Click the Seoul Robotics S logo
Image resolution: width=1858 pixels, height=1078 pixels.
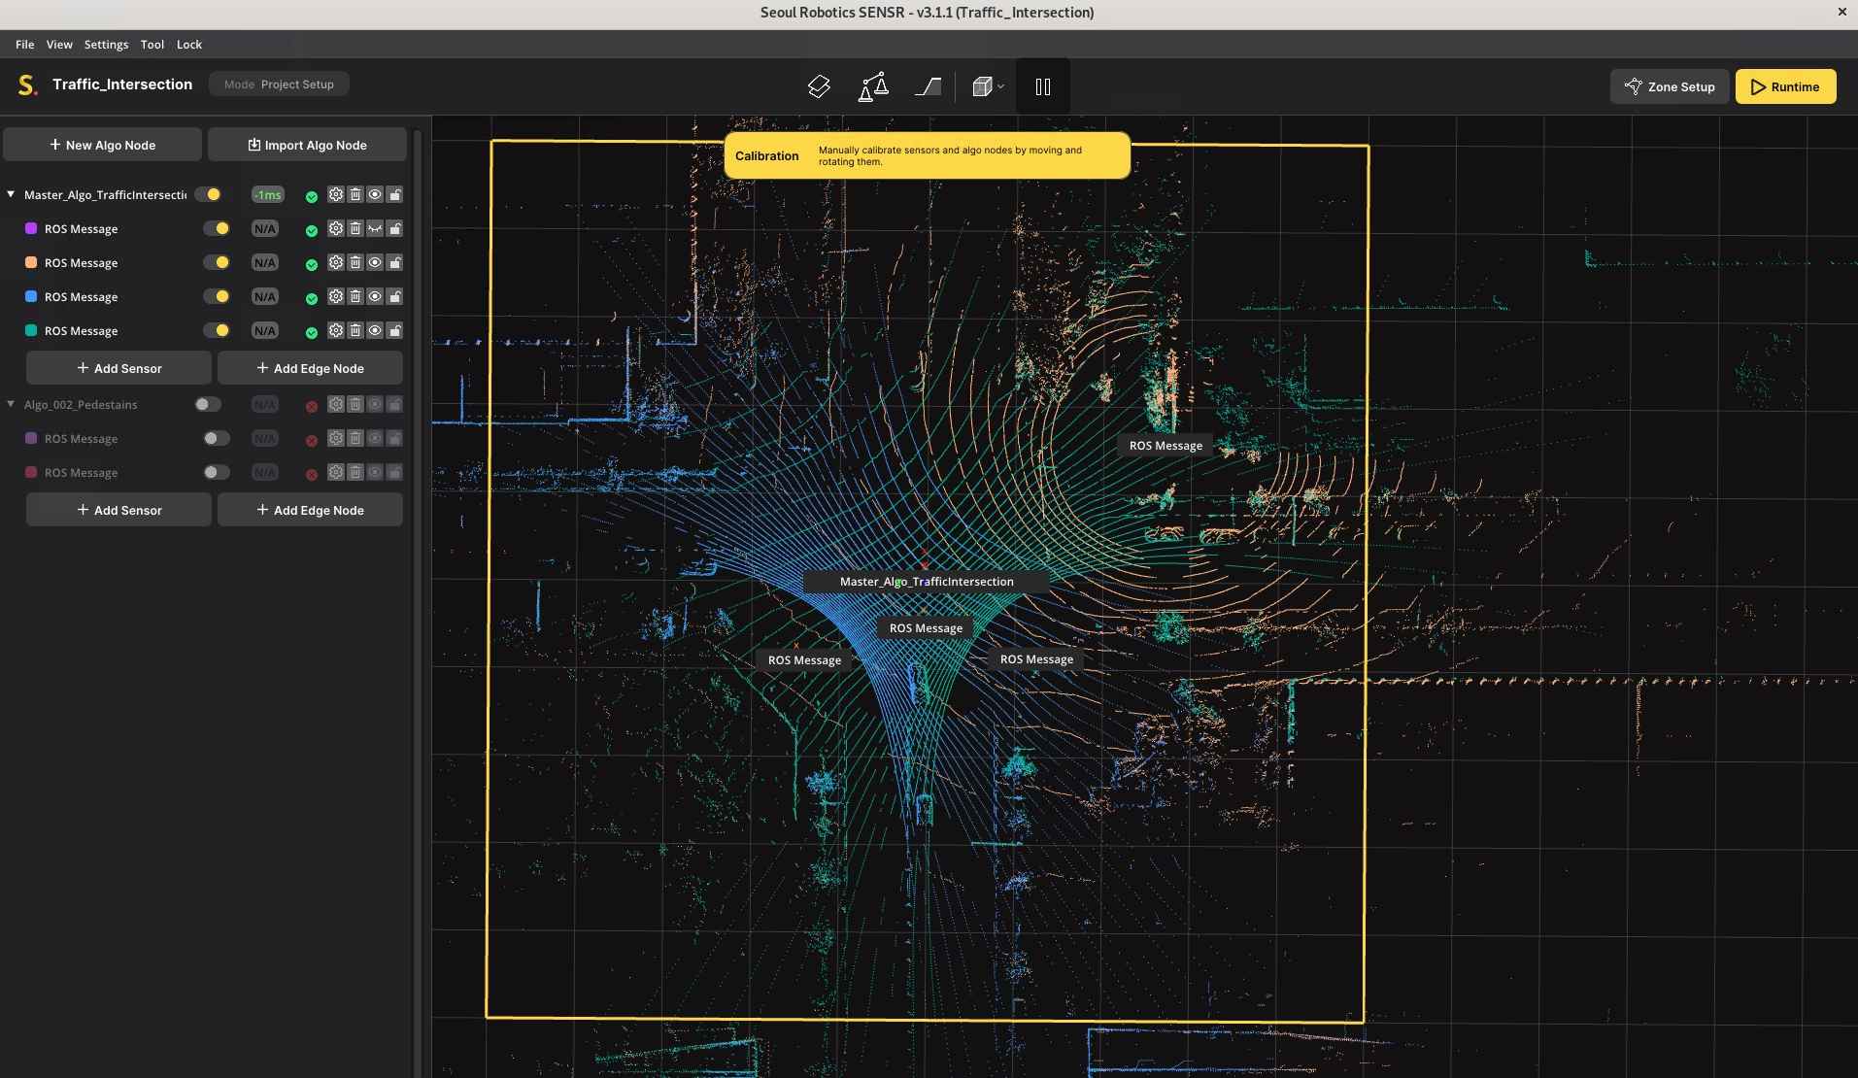click(x=27, y=84)
